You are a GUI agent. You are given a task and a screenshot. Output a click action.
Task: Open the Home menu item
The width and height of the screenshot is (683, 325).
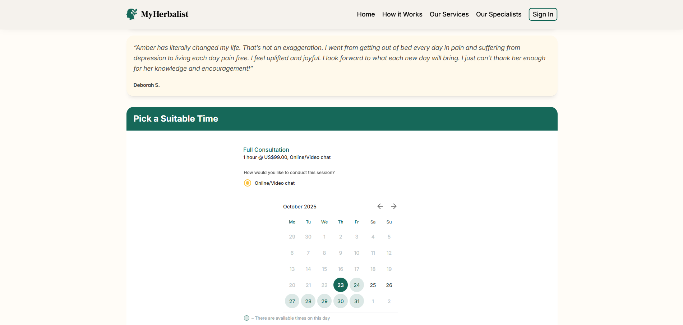366,14
